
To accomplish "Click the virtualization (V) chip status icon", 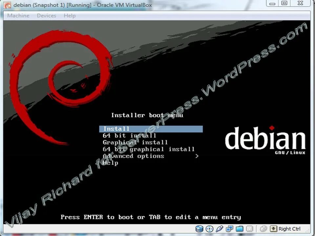I will coord(249,229).
